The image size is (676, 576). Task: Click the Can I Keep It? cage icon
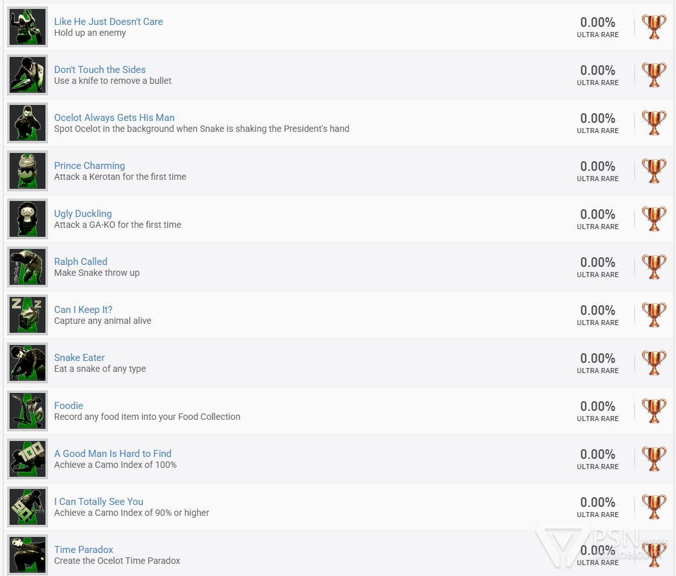coord(28,315)
